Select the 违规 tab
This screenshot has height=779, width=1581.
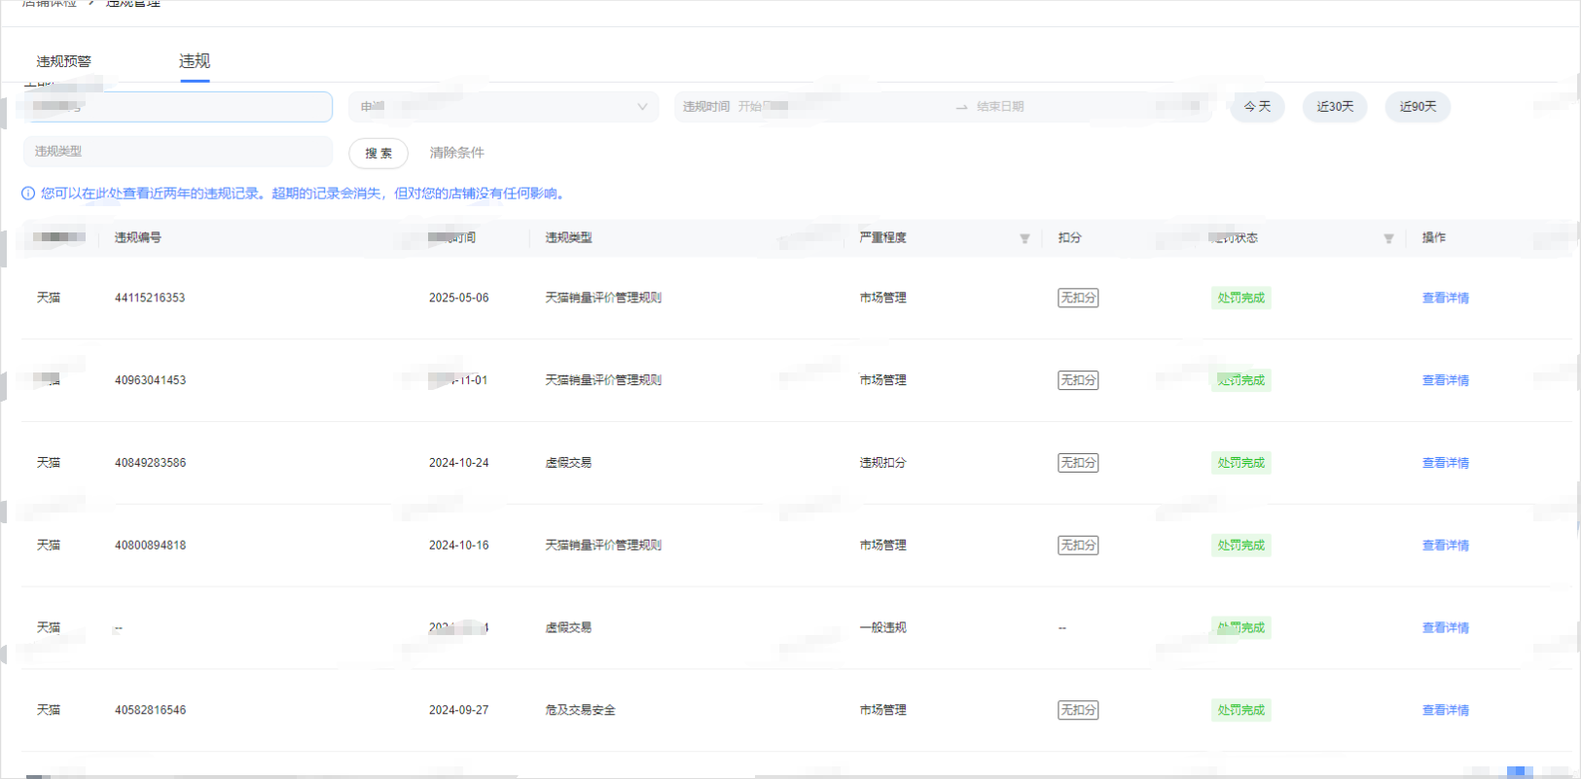[x=195, y=61]
